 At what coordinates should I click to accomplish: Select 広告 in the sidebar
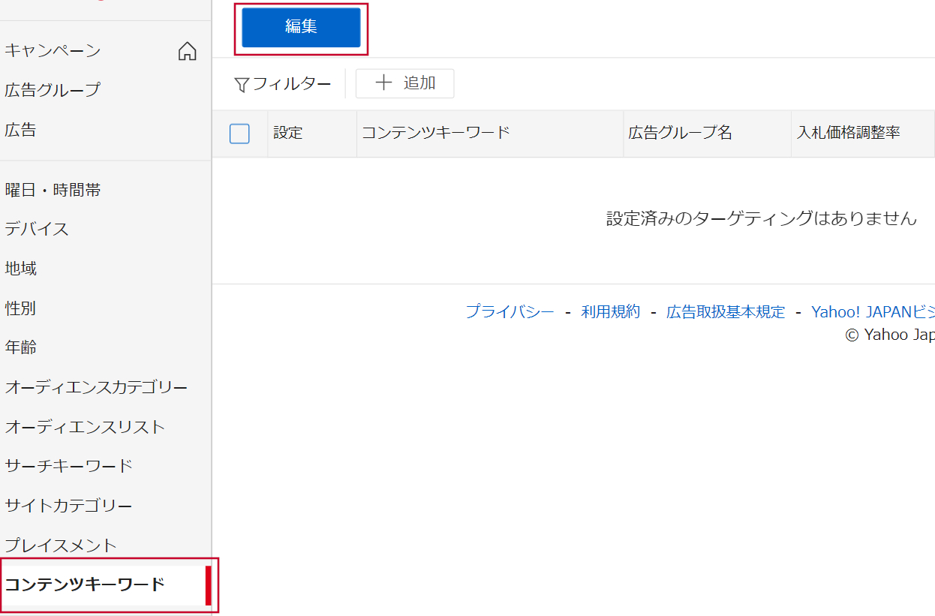[x=21, y=131]
